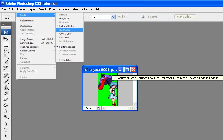Click the Ps logo at toolbox top

pos(6,32)
